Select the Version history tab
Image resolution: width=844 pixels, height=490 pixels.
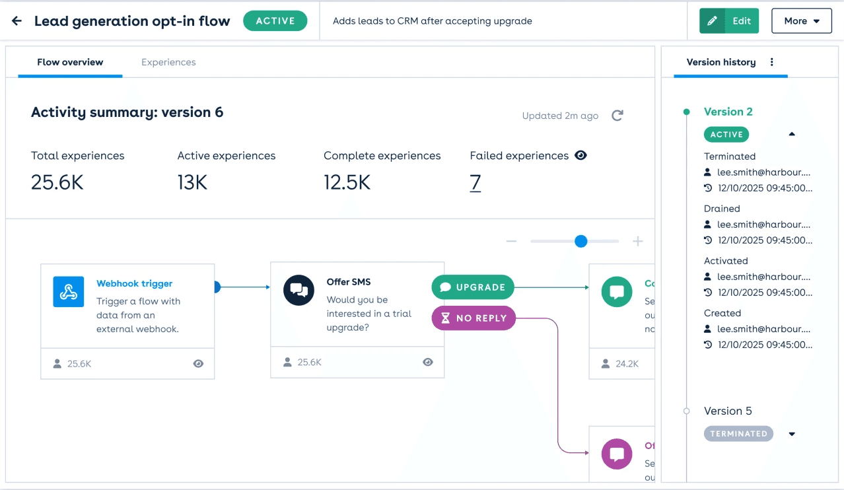tap(721, 62)
